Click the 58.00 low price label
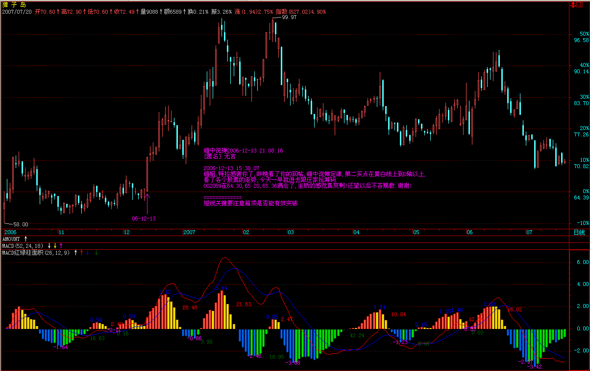The height and width of the screenshot is (371, 590). click(20, 224)
